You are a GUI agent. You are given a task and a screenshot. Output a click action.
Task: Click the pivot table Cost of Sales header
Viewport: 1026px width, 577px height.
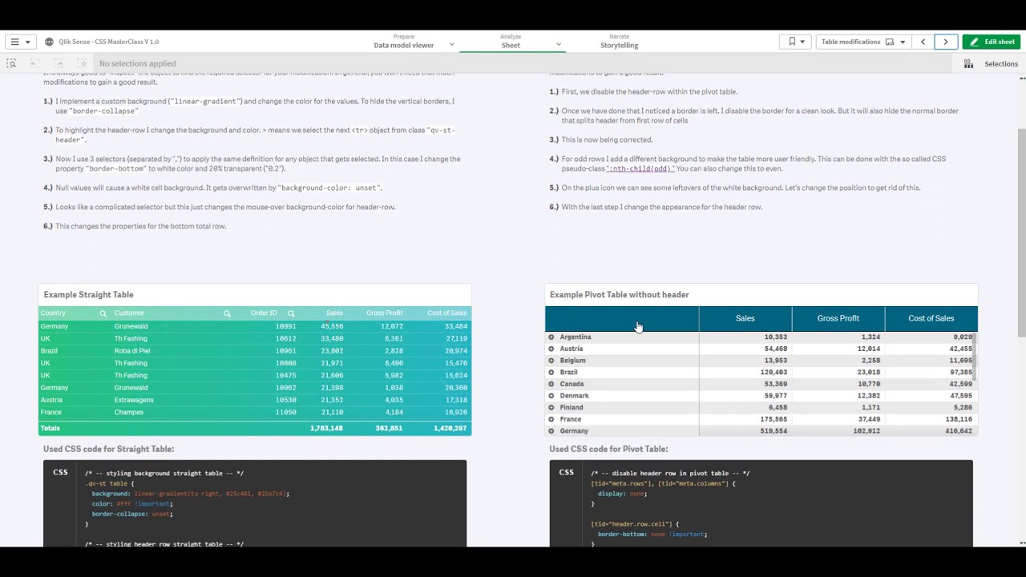(x=931, y=318)
